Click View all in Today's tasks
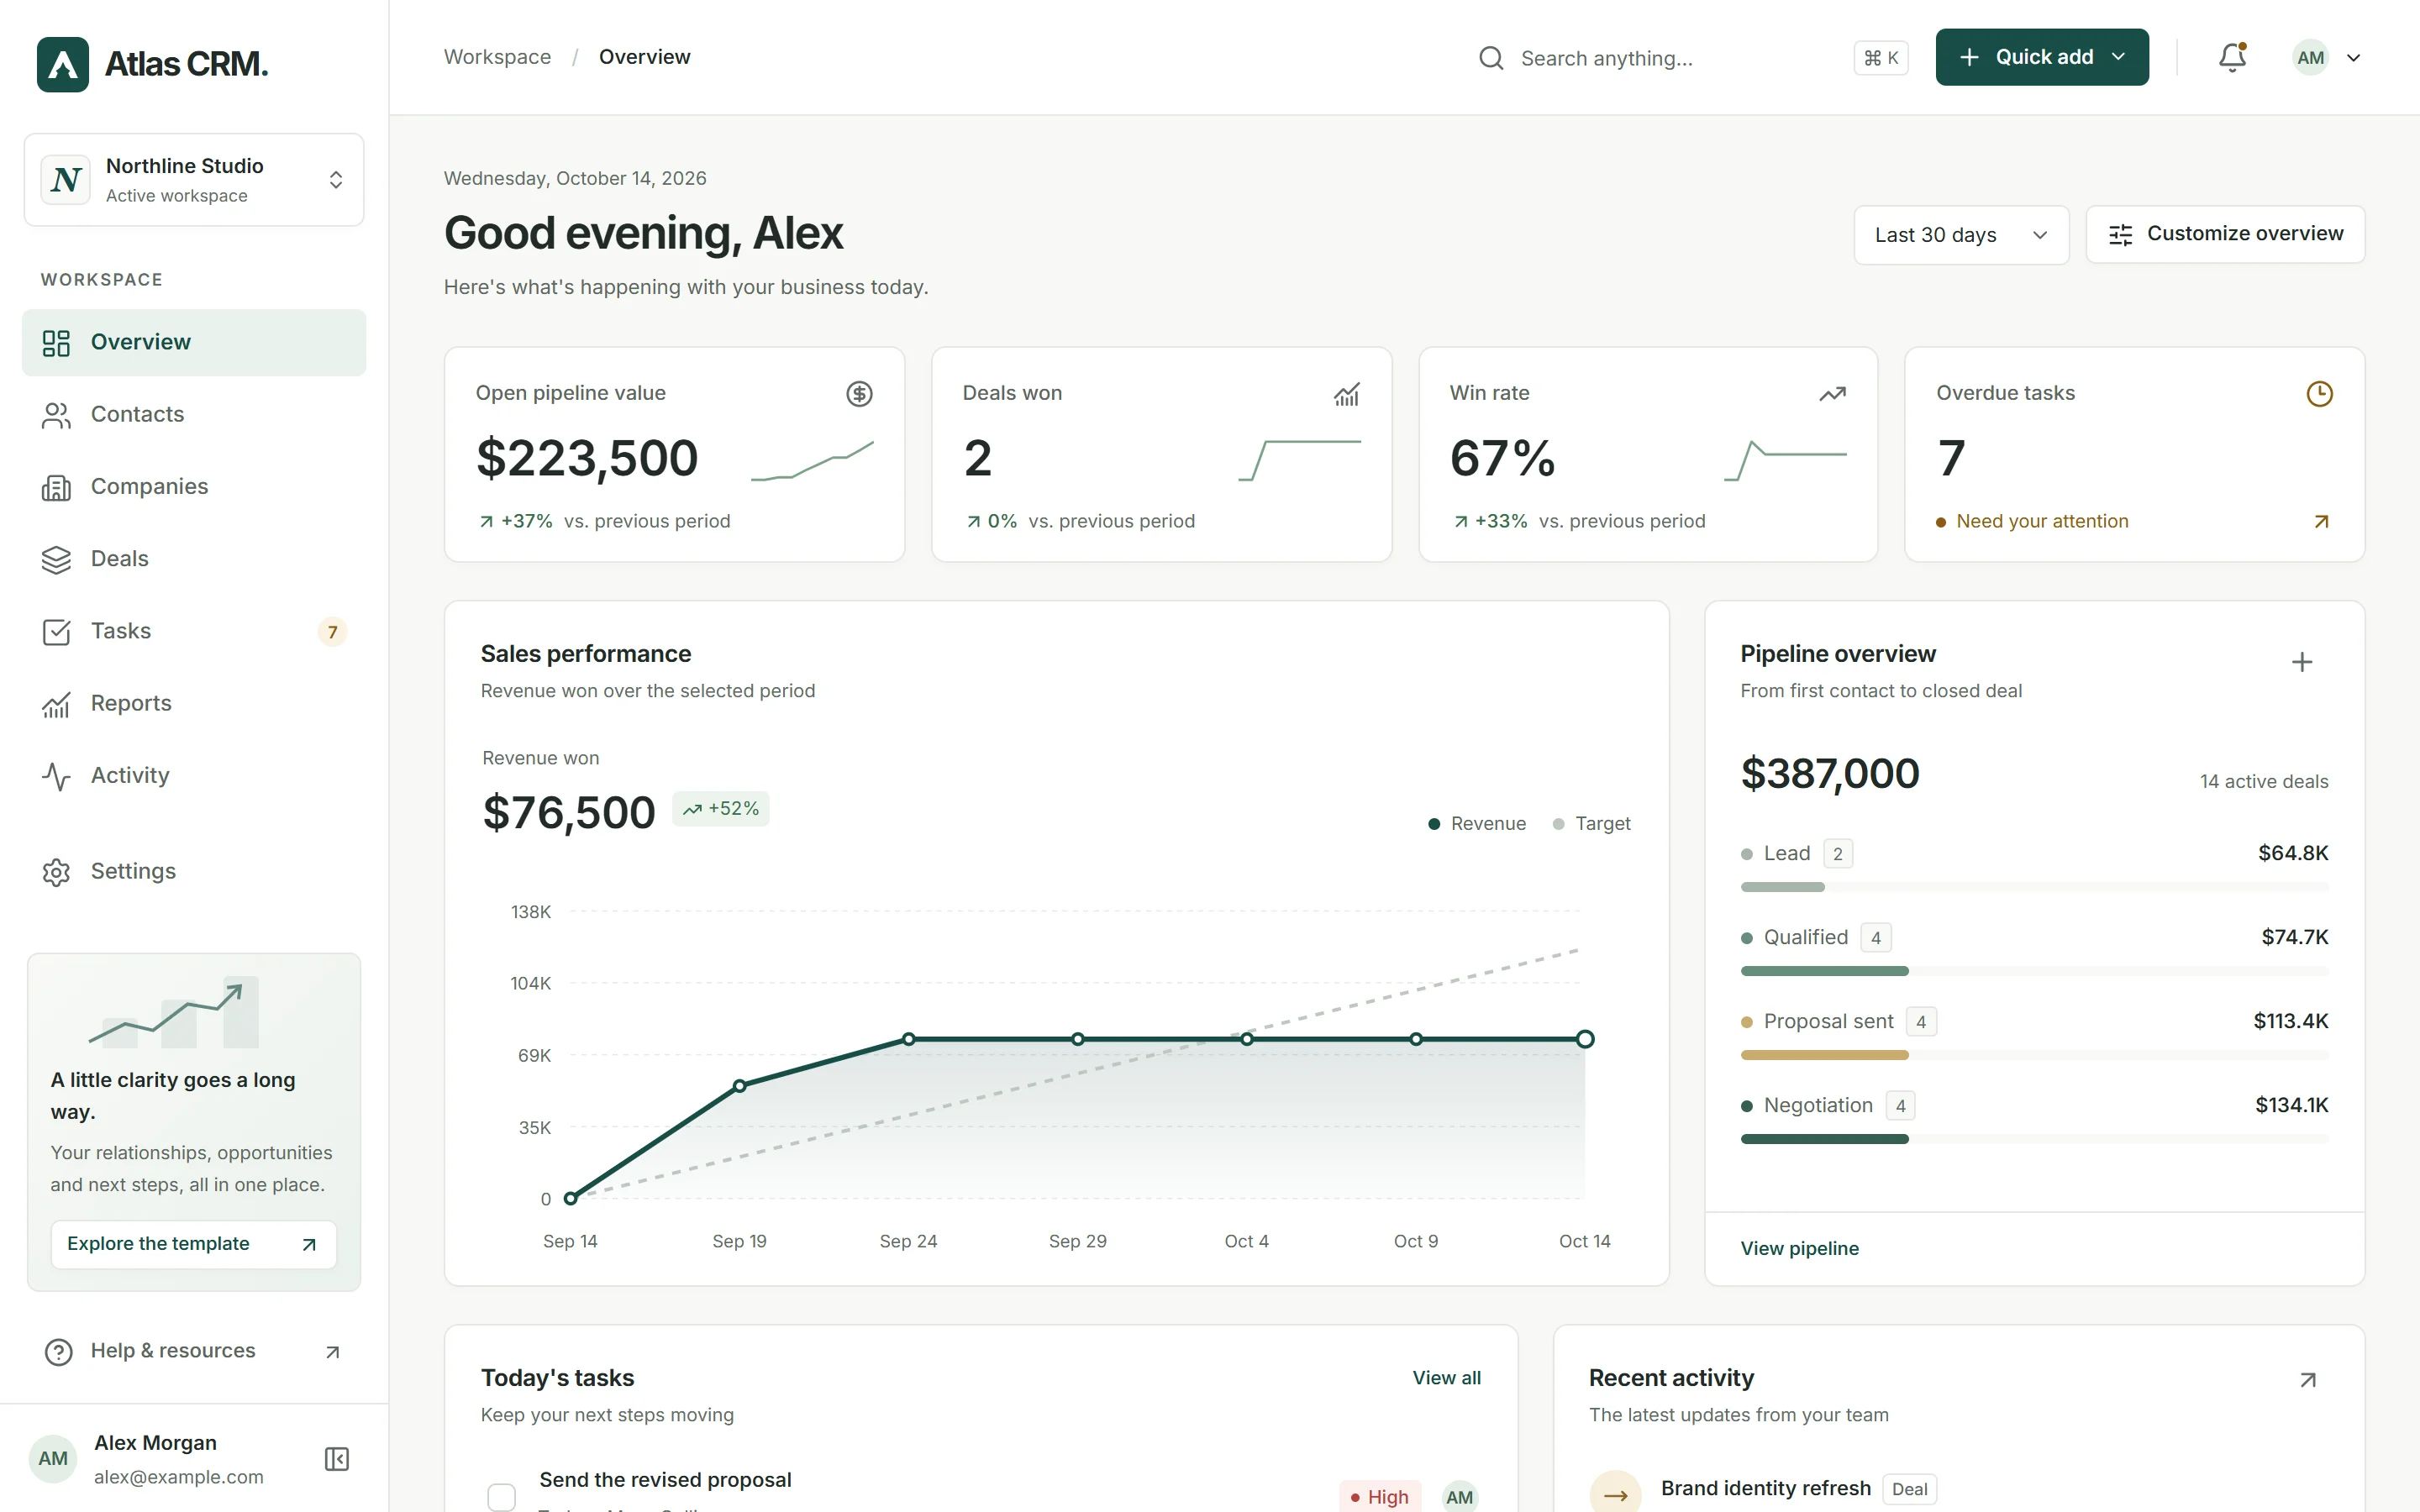This screenshot has width=2420, height=1512. pyautogui.click(x=1446, y=1378)
